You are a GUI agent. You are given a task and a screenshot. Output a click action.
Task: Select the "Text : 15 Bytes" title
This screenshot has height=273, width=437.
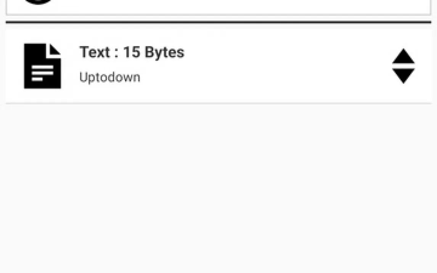click(x=132, y=52)
